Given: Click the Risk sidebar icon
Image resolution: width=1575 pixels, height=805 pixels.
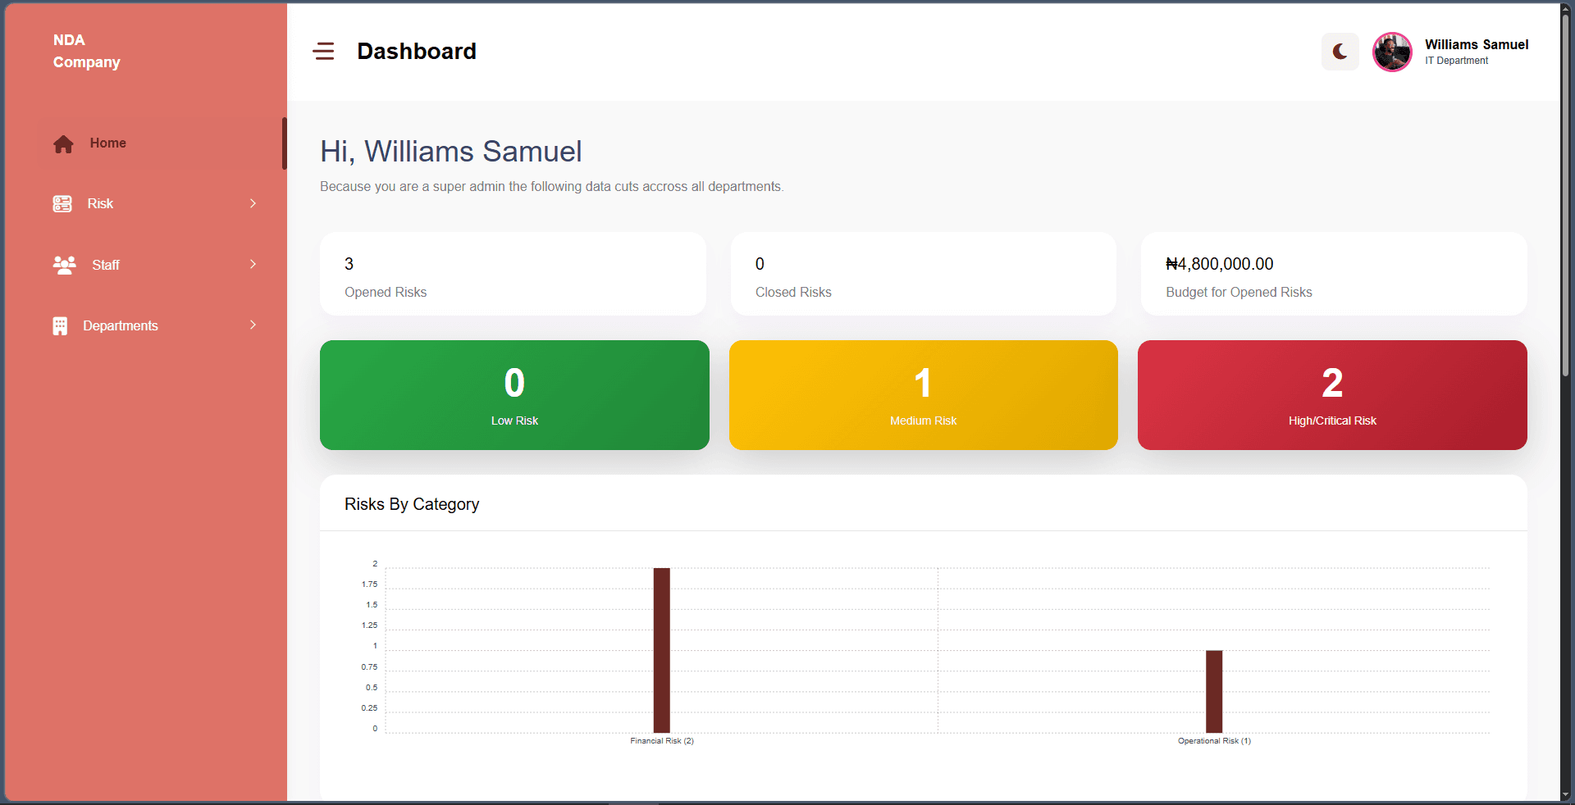Looking at the screenshot, I should [x=62, y=204].
